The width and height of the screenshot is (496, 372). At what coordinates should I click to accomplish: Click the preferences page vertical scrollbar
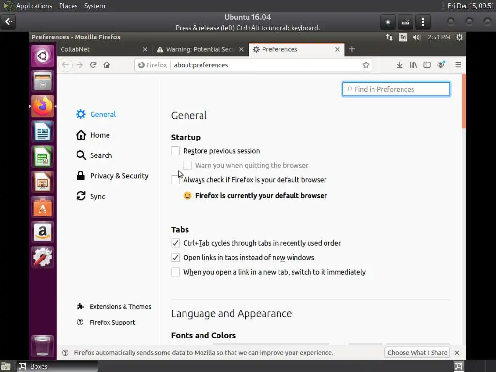coord(464,101)
